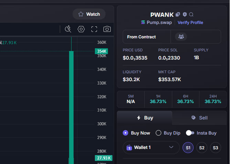Open chart settings hexagon icon

(x=81, y=29)
